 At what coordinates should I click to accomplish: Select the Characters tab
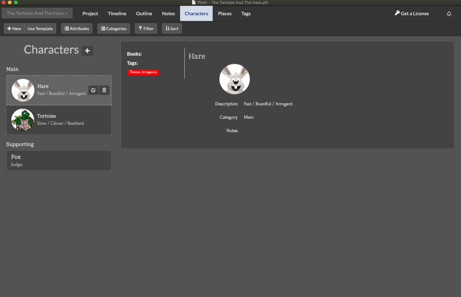click(x=197, y=14)
